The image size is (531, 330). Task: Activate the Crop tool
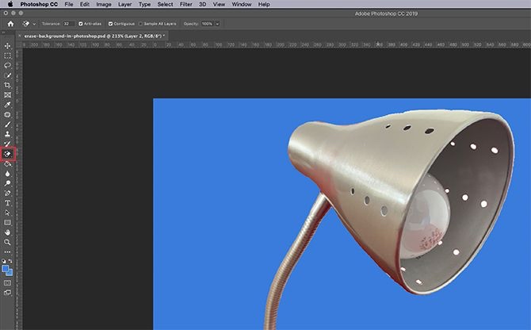coord(7,85)
